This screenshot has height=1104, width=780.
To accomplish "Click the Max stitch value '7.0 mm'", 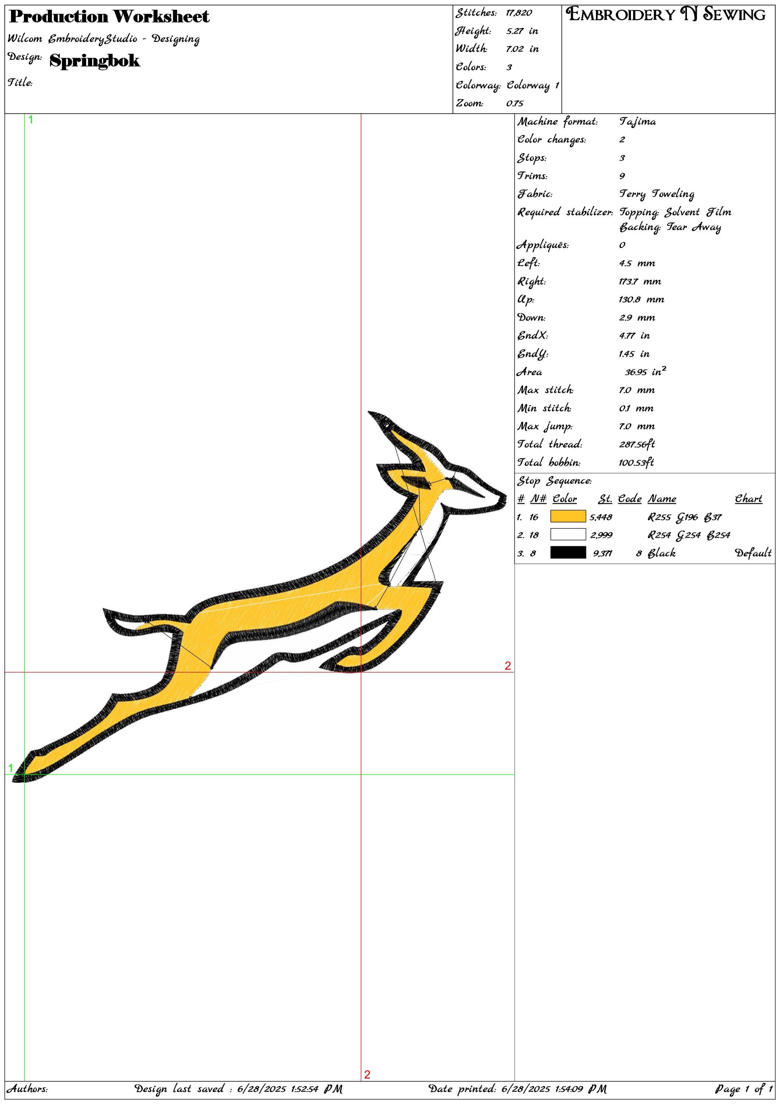I will (x=637, y=390).
